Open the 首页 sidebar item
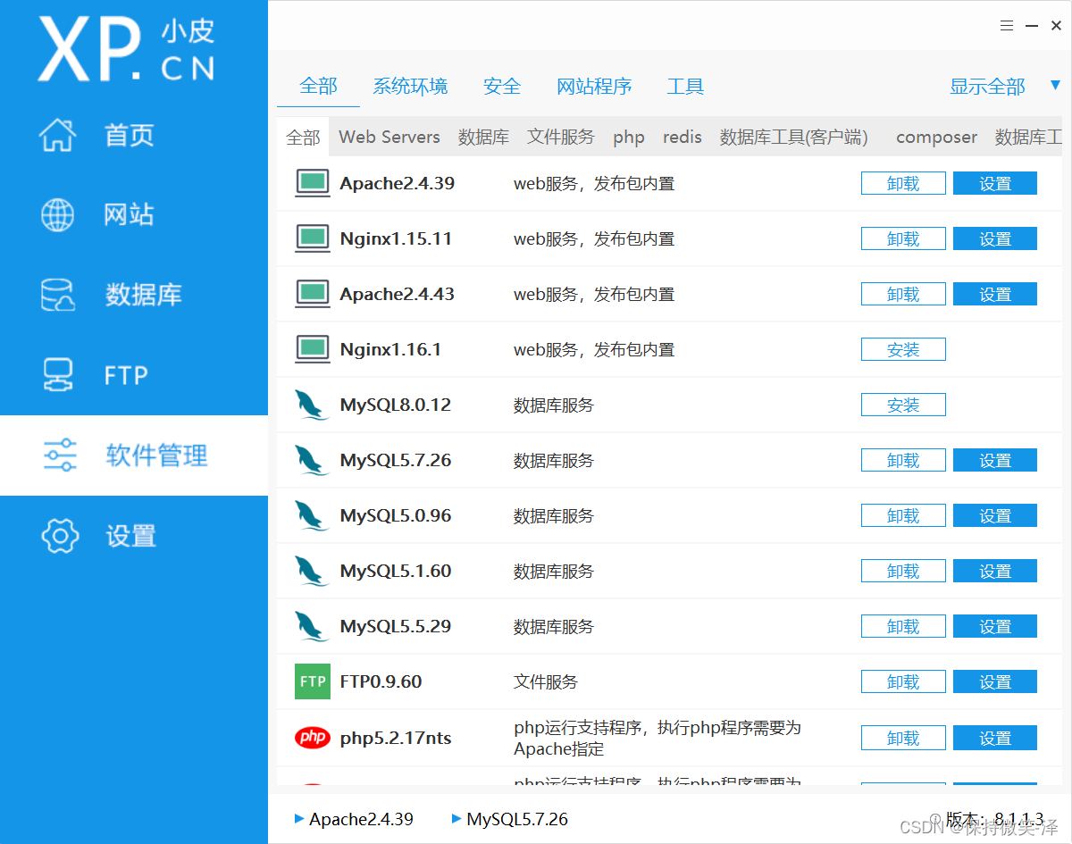The image size is (1072, 844). [x=134, y=135]
